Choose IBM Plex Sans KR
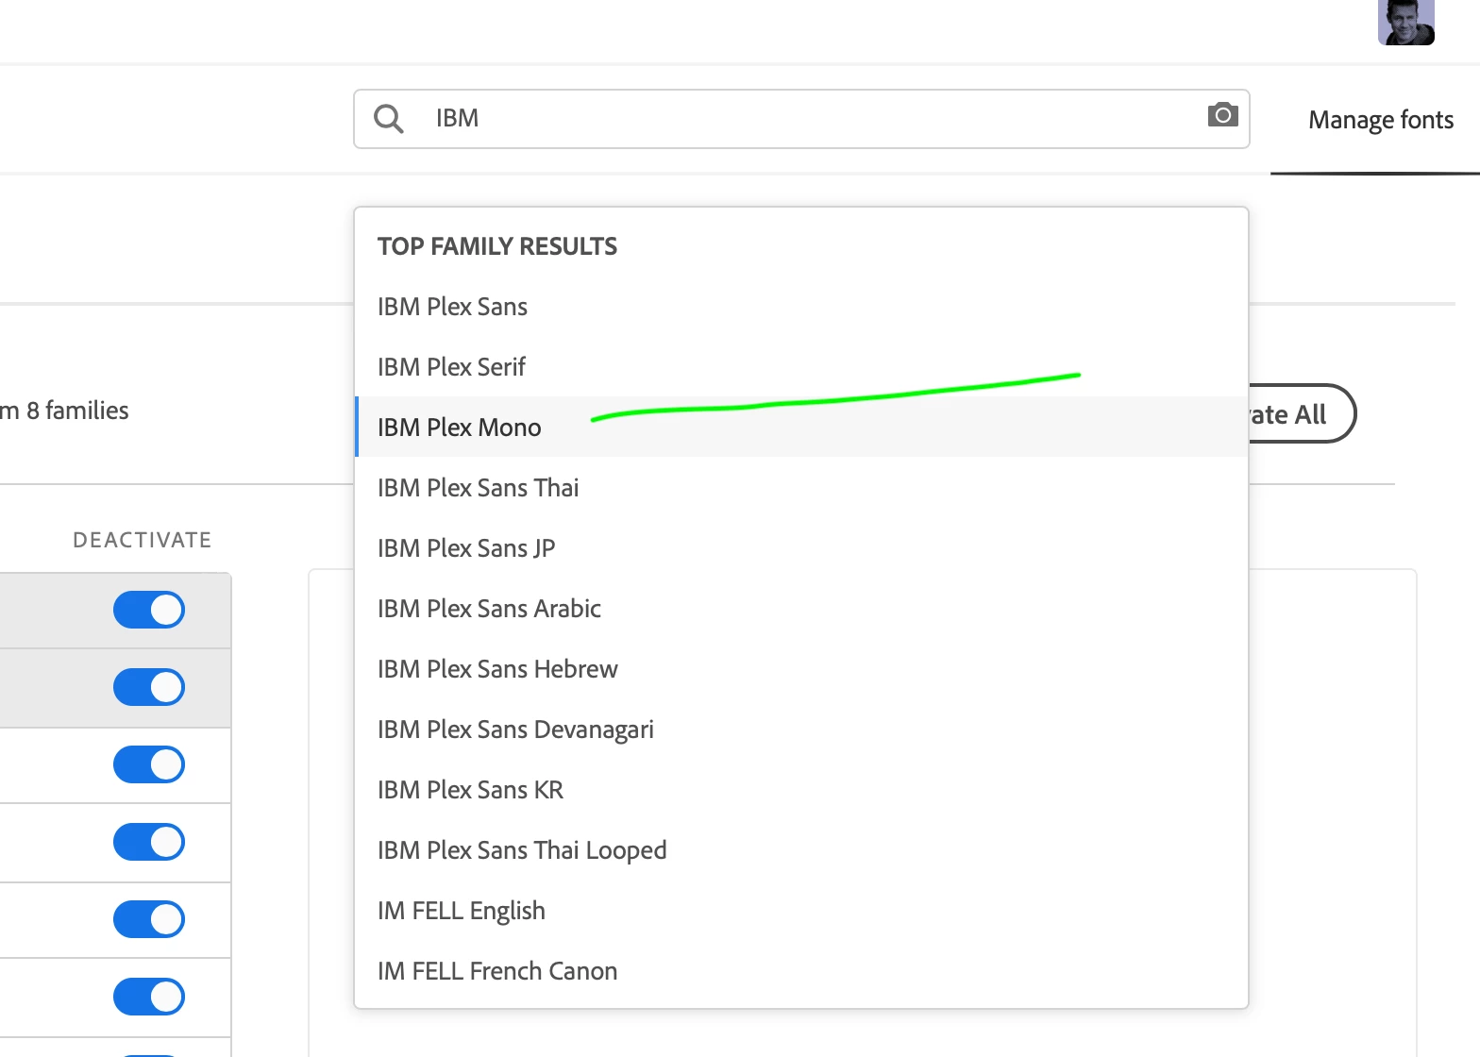Image resolution: width=1480 pixels, height=1057 pixels. pos(801,789)
